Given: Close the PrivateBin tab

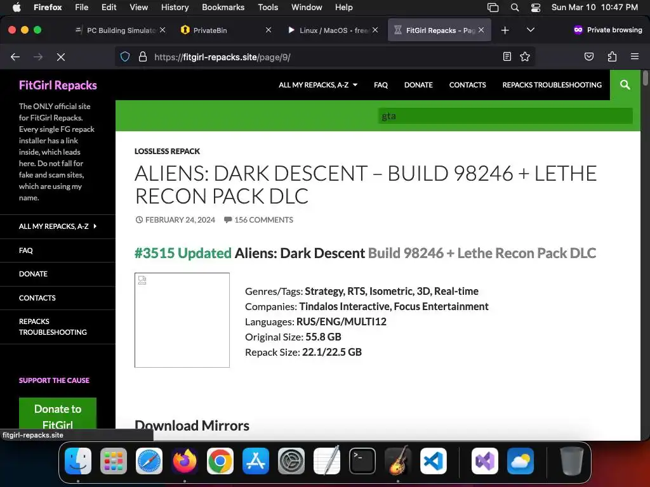Looking at the screenshot, I should (269, 30).
